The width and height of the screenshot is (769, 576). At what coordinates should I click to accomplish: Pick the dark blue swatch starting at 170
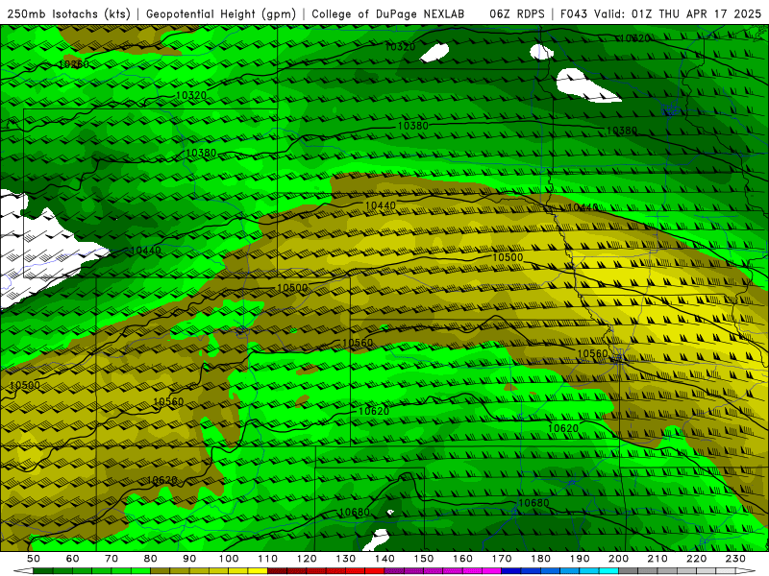[511, 571]
